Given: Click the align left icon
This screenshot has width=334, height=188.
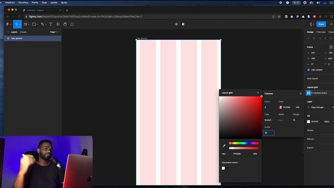Looking at the screenshot, I should (x=308, y=38).
